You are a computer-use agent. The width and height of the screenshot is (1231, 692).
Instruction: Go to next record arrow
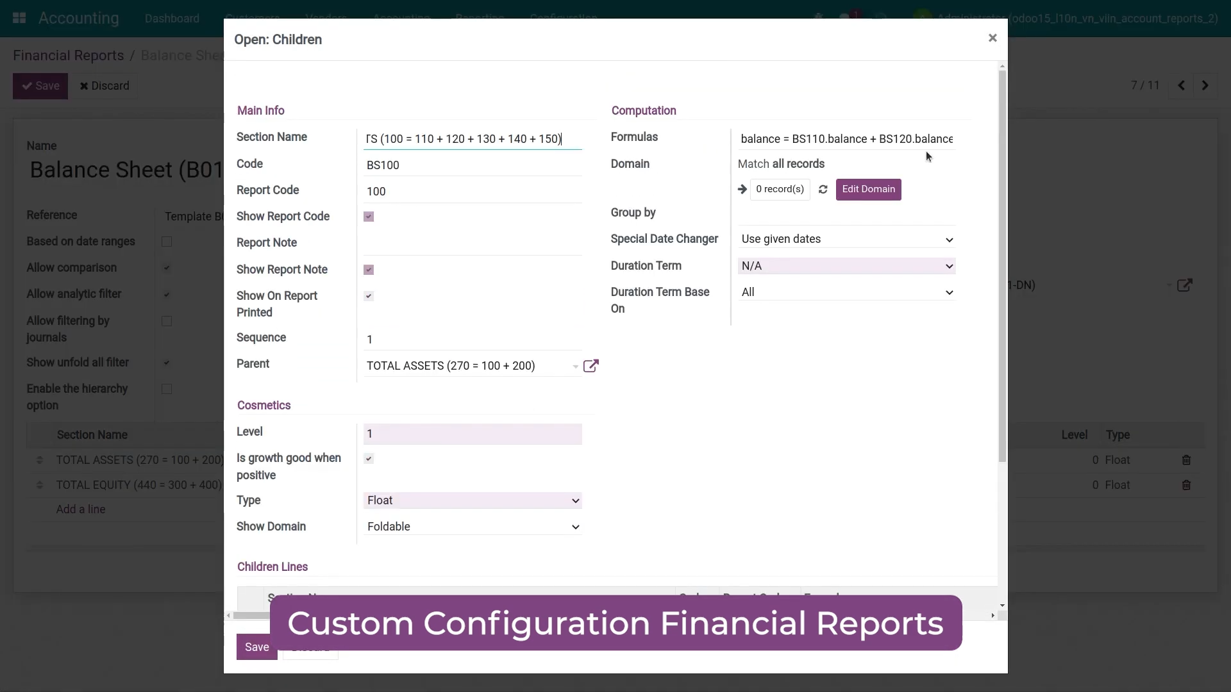click(1205, 85)
